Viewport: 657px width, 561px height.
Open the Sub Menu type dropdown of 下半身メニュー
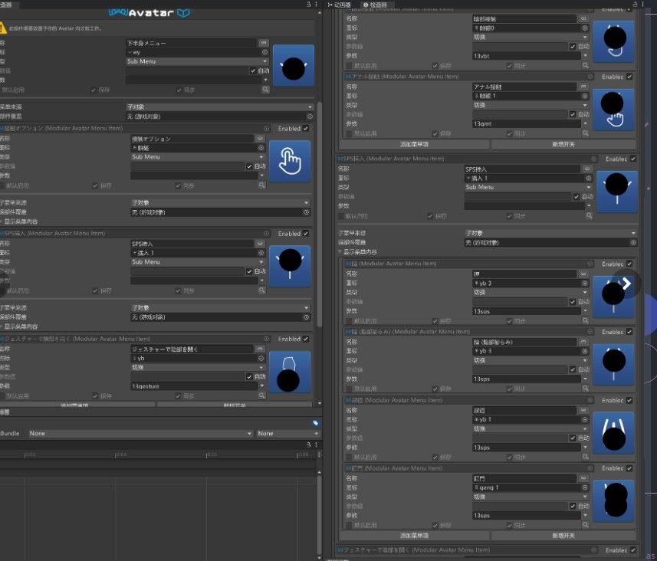[x=196, y=61]
